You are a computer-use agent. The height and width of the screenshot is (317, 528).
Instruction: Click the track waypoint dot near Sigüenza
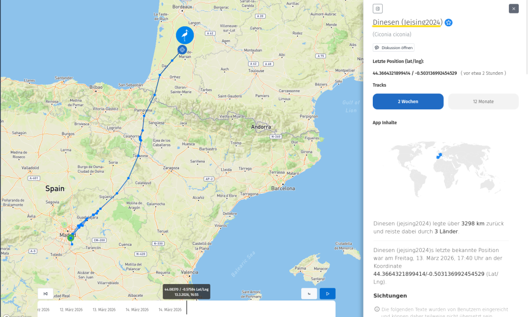[x=117, y=193]
